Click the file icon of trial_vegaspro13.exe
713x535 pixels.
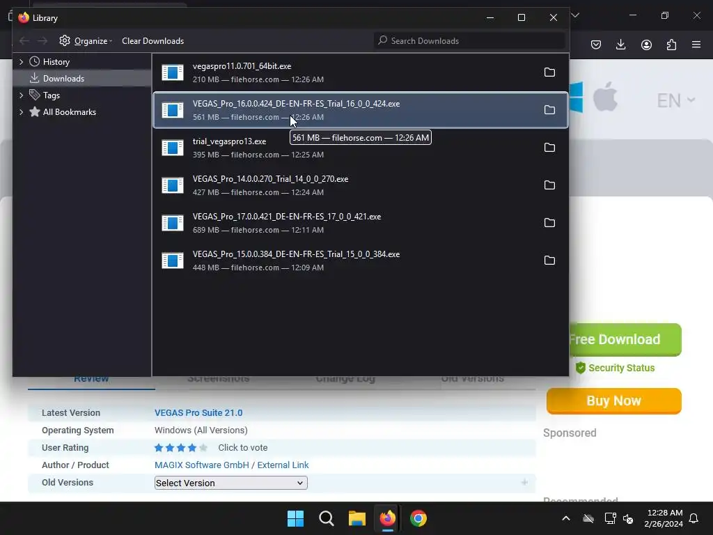(173, 148)
